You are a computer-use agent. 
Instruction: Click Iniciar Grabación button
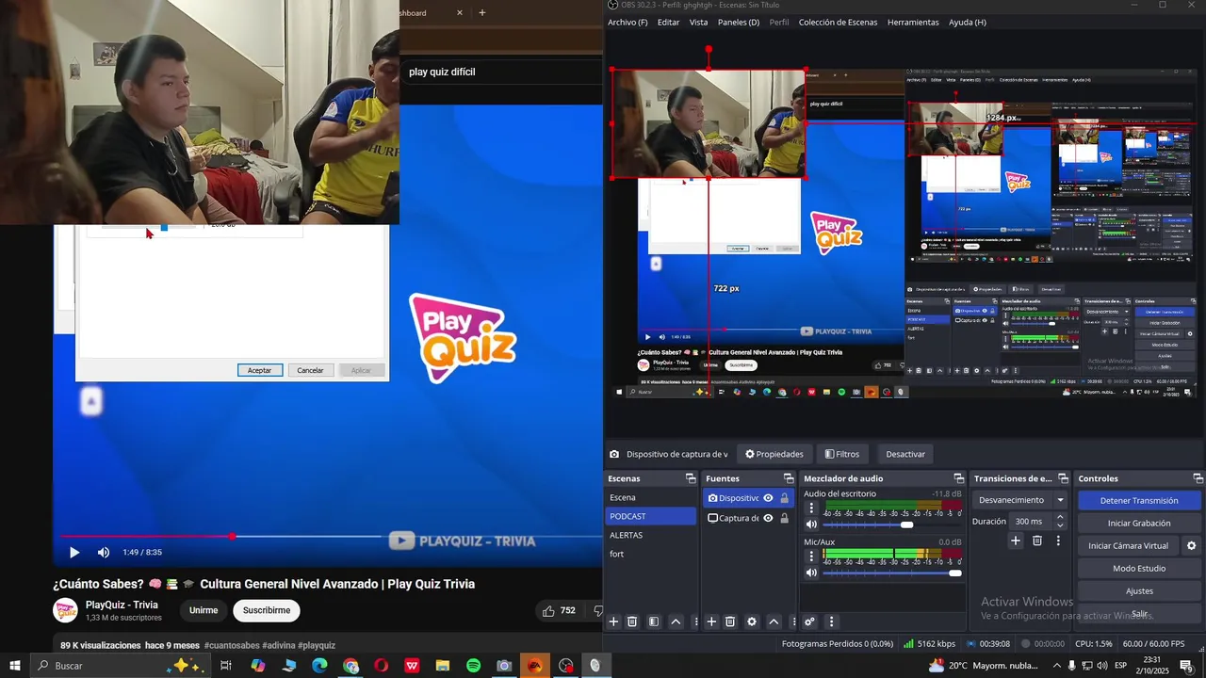1139,523
